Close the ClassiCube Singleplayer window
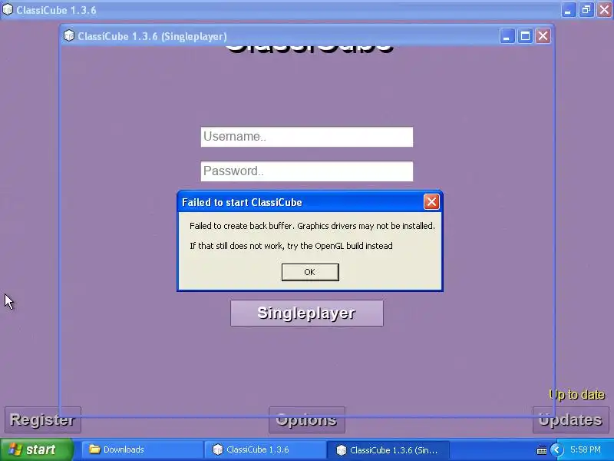This screenshot has width=614, height=461. click(543, 36)
